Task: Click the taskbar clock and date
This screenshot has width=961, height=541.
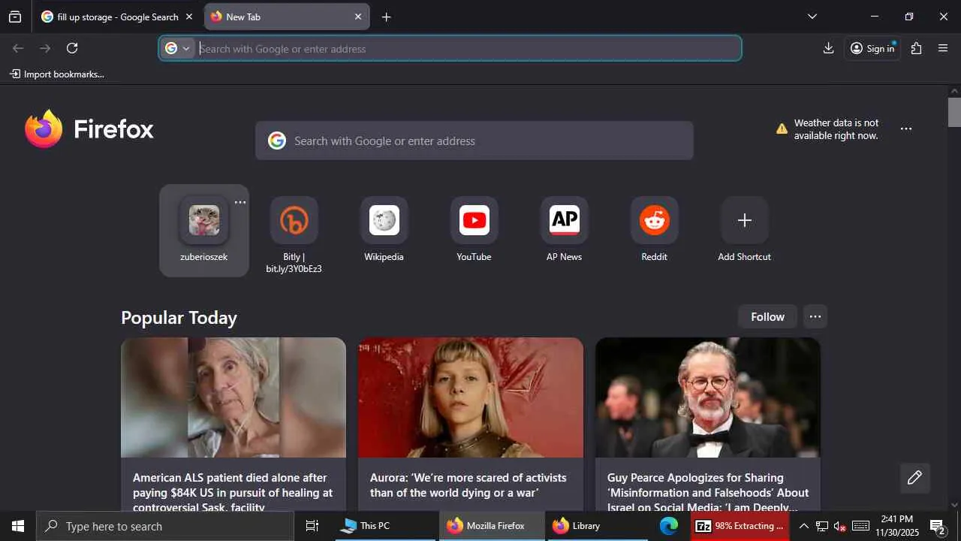Action: tap(897, 526)
